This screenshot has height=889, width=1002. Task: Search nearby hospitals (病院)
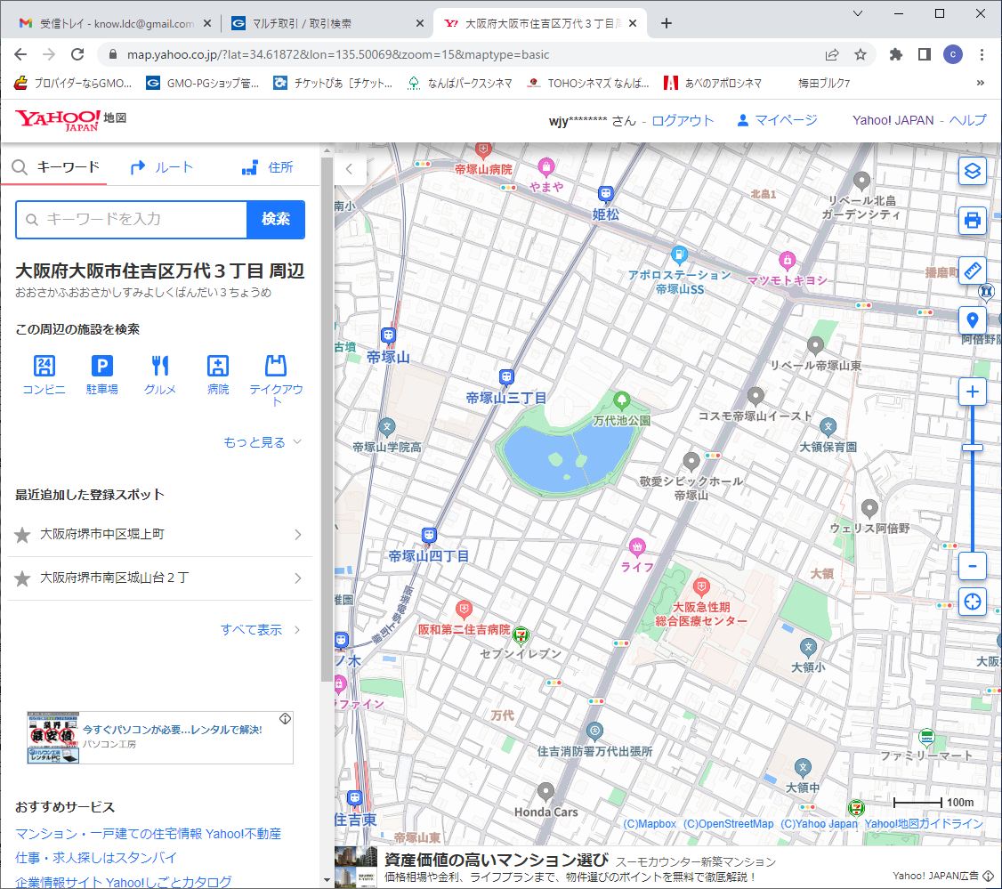(x=218, y=374)
